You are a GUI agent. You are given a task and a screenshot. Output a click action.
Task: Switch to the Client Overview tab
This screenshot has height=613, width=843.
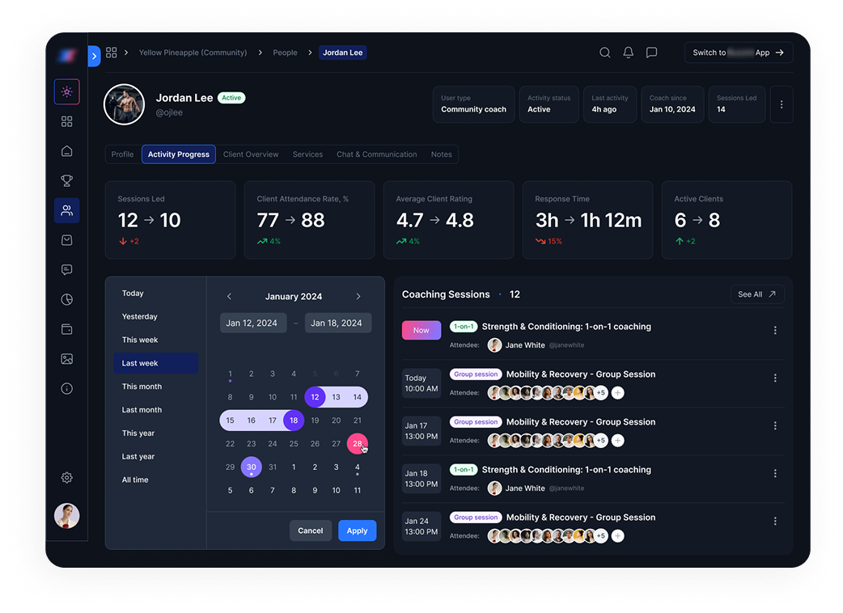[251, 154]
